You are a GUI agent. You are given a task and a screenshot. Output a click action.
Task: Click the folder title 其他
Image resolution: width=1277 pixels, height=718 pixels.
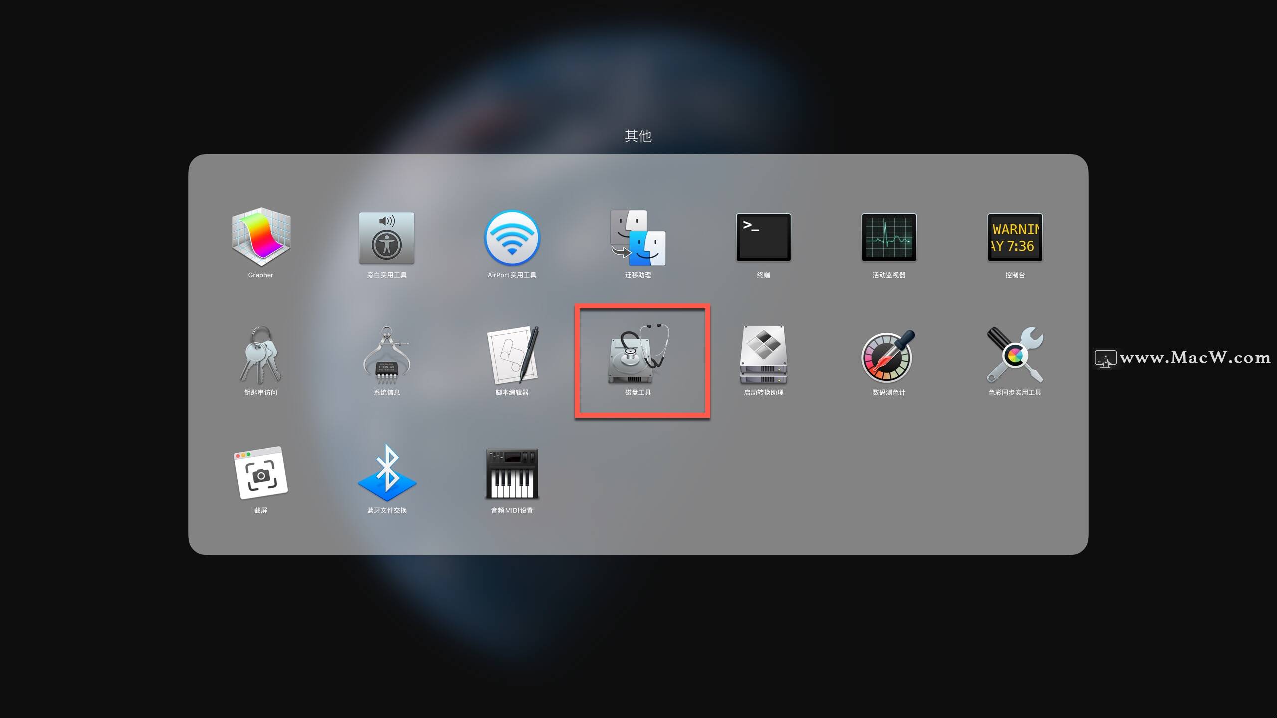coord(638,136)
